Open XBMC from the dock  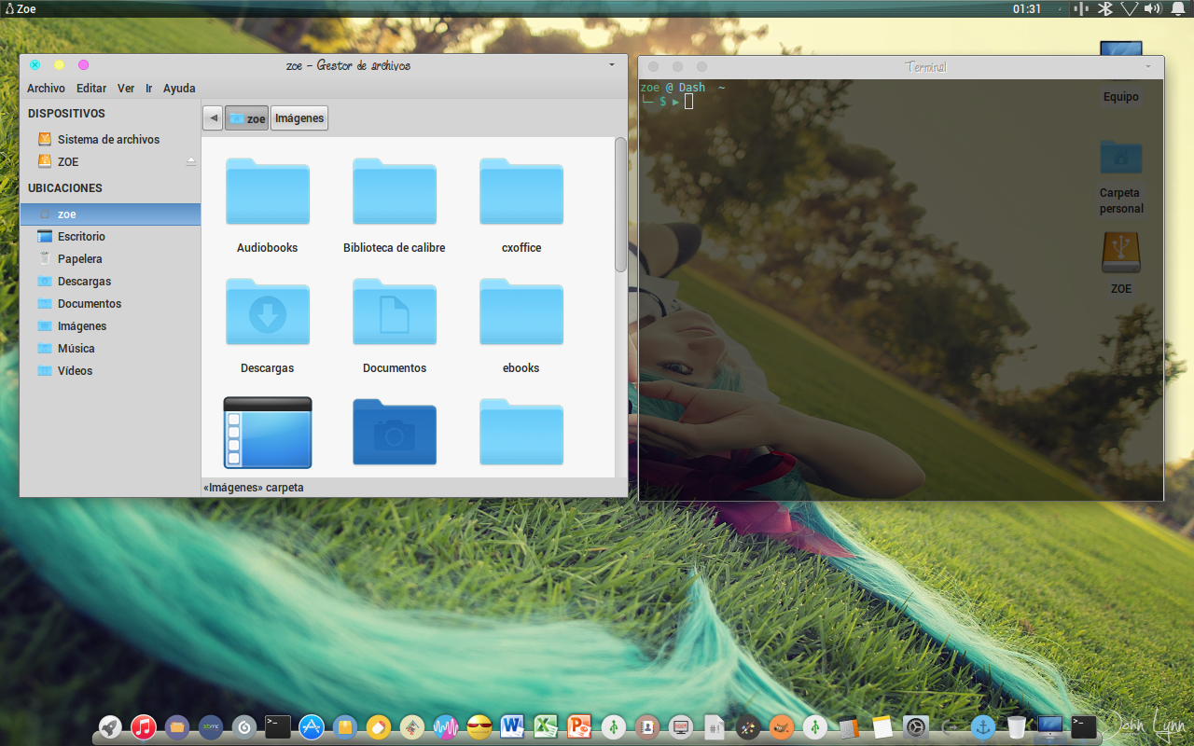[211, 727]
